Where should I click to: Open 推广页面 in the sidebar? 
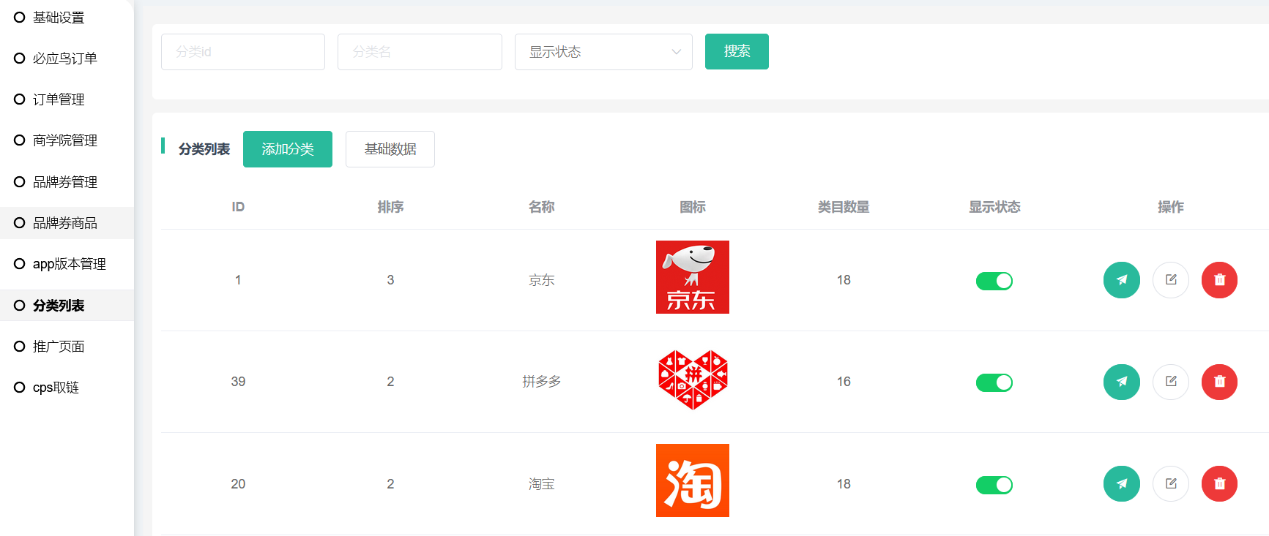point(67,347)
